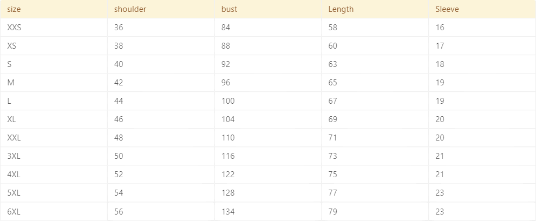Click bust value 134

coord(228,211)
